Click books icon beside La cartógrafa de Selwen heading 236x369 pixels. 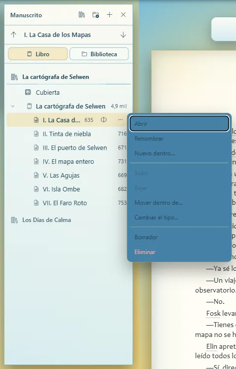pyautogui.click(x=14, y=77)
